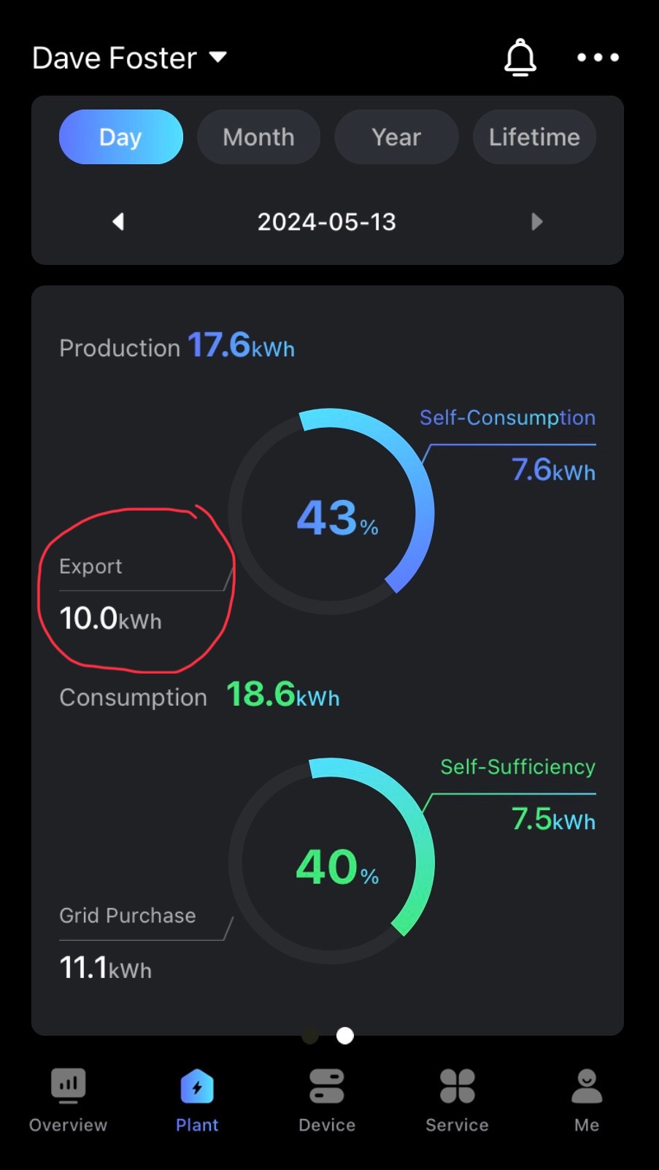
Task: Tap the Me profile icon
Action: [x=586, y=1086]
